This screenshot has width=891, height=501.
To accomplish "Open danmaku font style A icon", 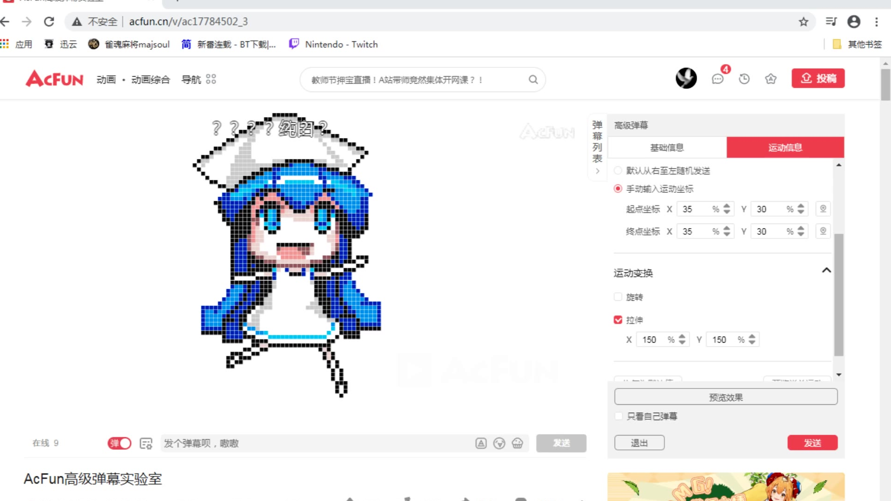I will tap(481, 443).
